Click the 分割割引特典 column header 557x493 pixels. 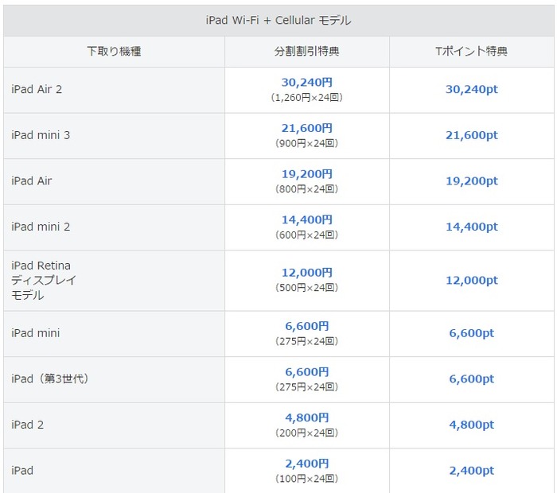(x=306, y=51)
